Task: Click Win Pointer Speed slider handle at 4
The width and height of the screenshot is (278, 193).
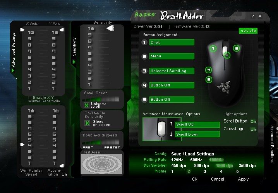Action: (x=22, y=145)
